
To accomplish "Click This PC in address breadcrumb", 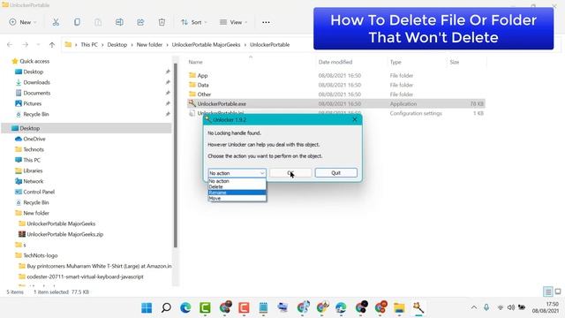I will point(89,45).
